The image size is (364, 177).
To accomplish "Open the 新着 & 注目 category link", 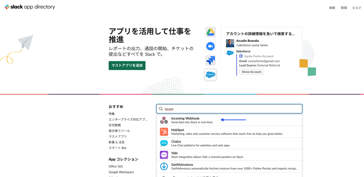I will [x=116, y=142].
